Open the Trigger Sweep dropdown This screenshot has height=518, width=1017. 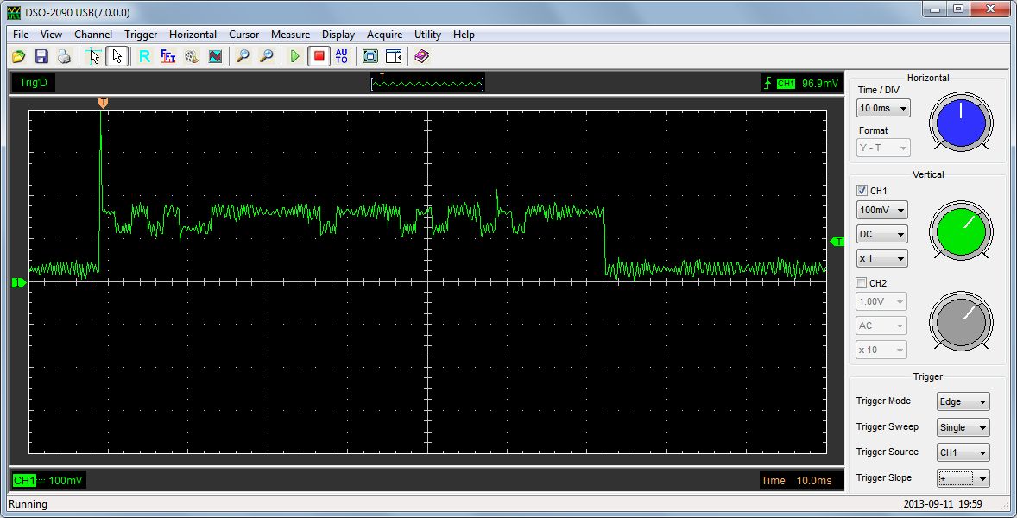click(x=963, y=427)
